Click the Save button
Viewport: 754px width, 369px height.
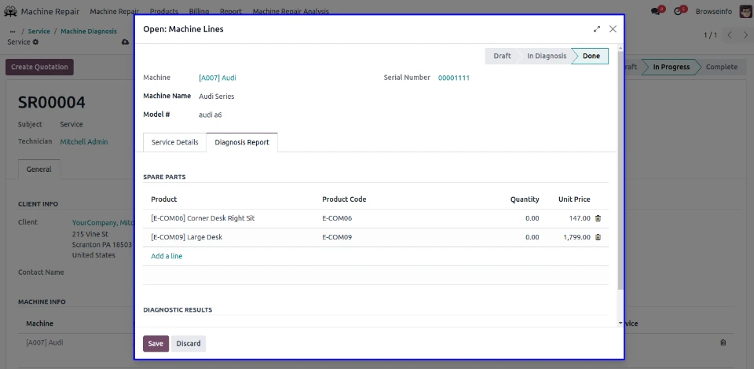[156, 344]
